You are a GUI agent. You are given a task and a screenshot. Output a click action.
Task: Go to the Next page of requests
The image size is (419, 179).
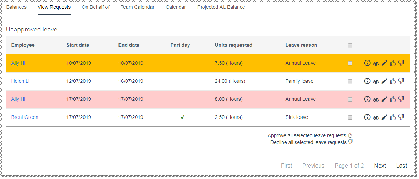pyautogui.click(x=380, y=166)
